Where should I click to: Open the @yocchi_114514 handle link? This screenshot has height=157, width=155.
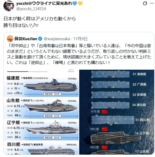click(x=31, y=9)
